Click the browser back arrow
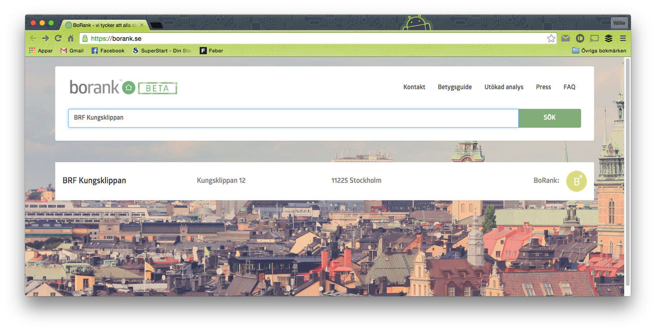Screen dimensions: 656x332 [33, 38]
